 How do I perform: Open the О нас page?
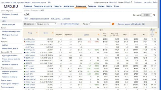click(117, 6)
